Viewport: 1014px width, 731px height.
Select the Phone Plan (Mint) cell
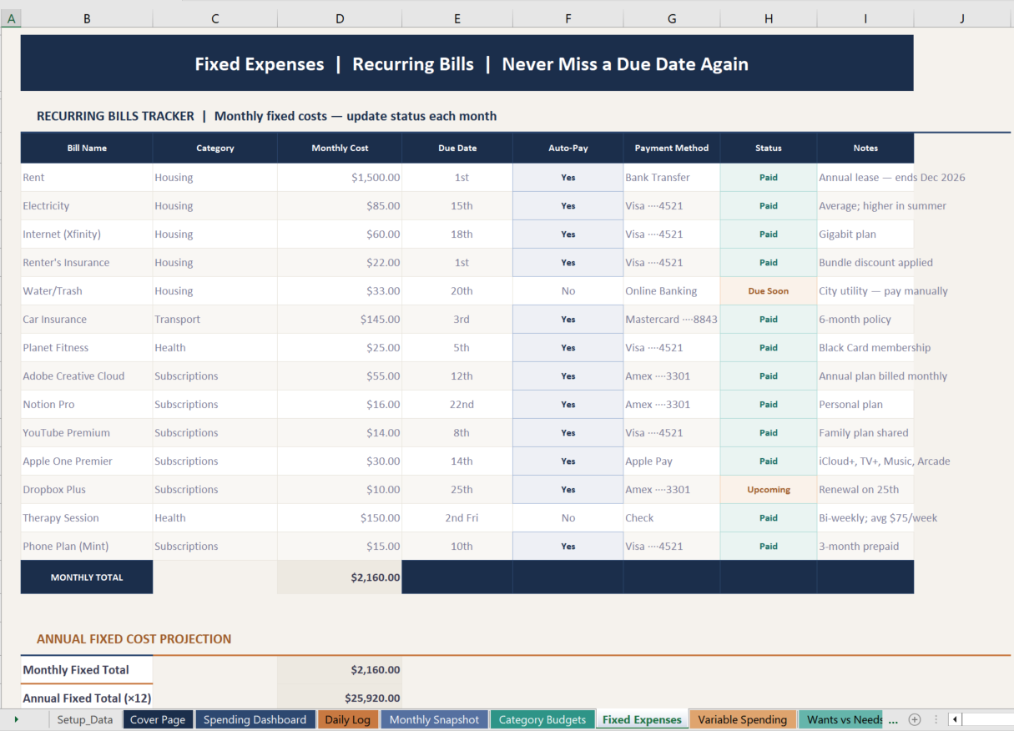point(87,547)
